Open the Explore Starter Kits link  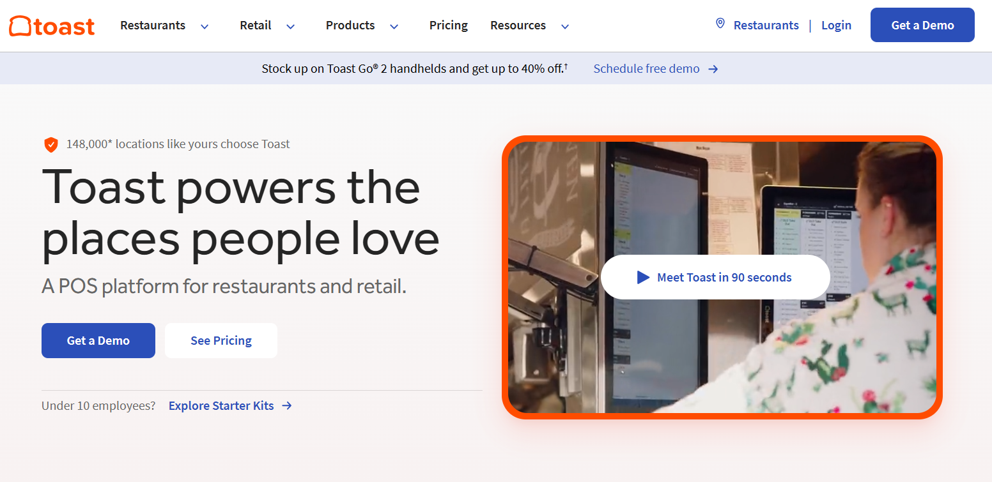[x=221, y=405]
